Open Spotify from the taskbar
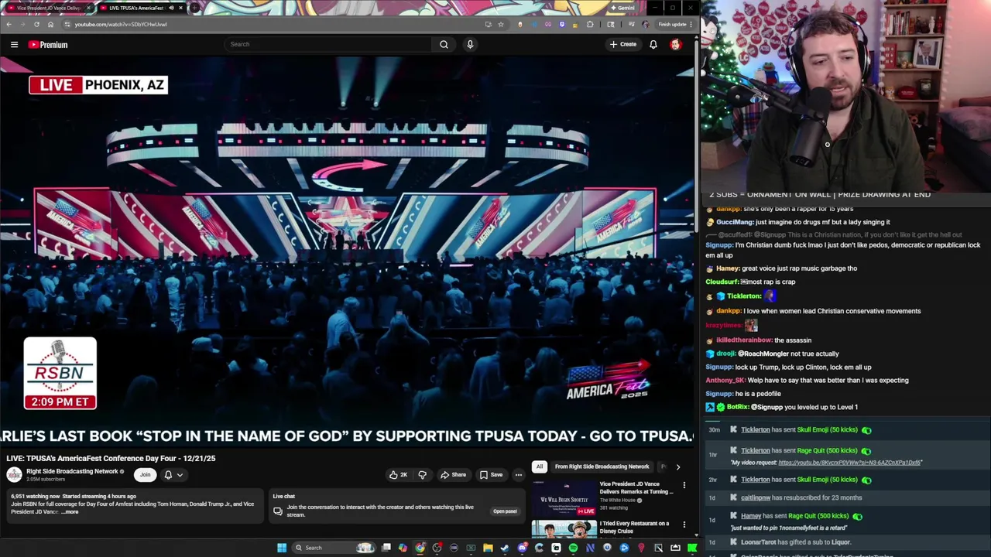The image size is (991, 557). (x=573, y=548)
